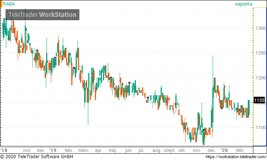Click the 'júl.' month label
This screenshot has width=267, height=160.
click(141, 150)
